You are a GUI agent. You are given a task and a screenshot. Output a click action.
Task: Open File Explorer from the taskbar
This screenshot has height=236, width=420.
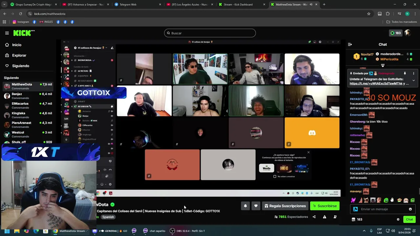[16, 231]
